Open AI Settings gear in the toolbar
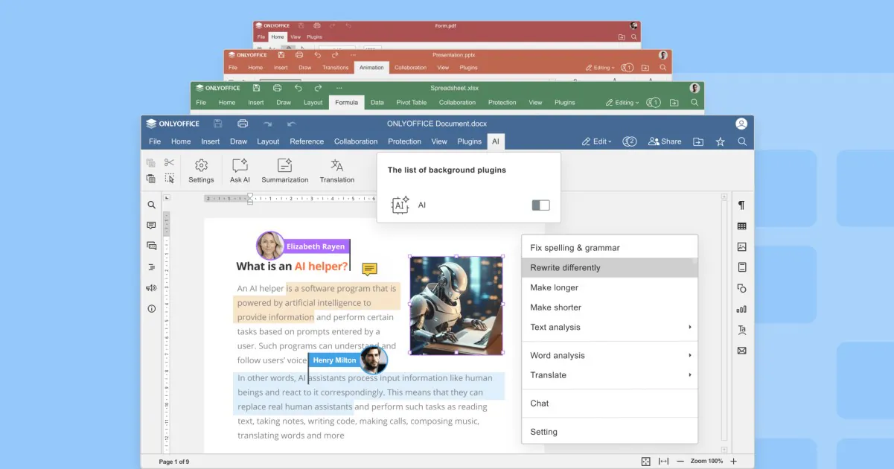Viewport: 894px width, 469px height. click(201, 170)
